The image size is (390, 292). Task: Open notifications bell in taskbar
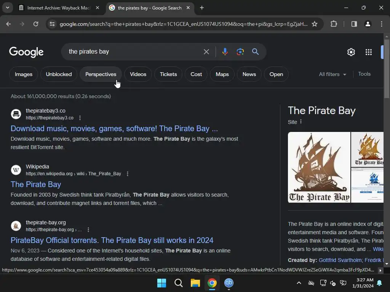tap(380, 283)
